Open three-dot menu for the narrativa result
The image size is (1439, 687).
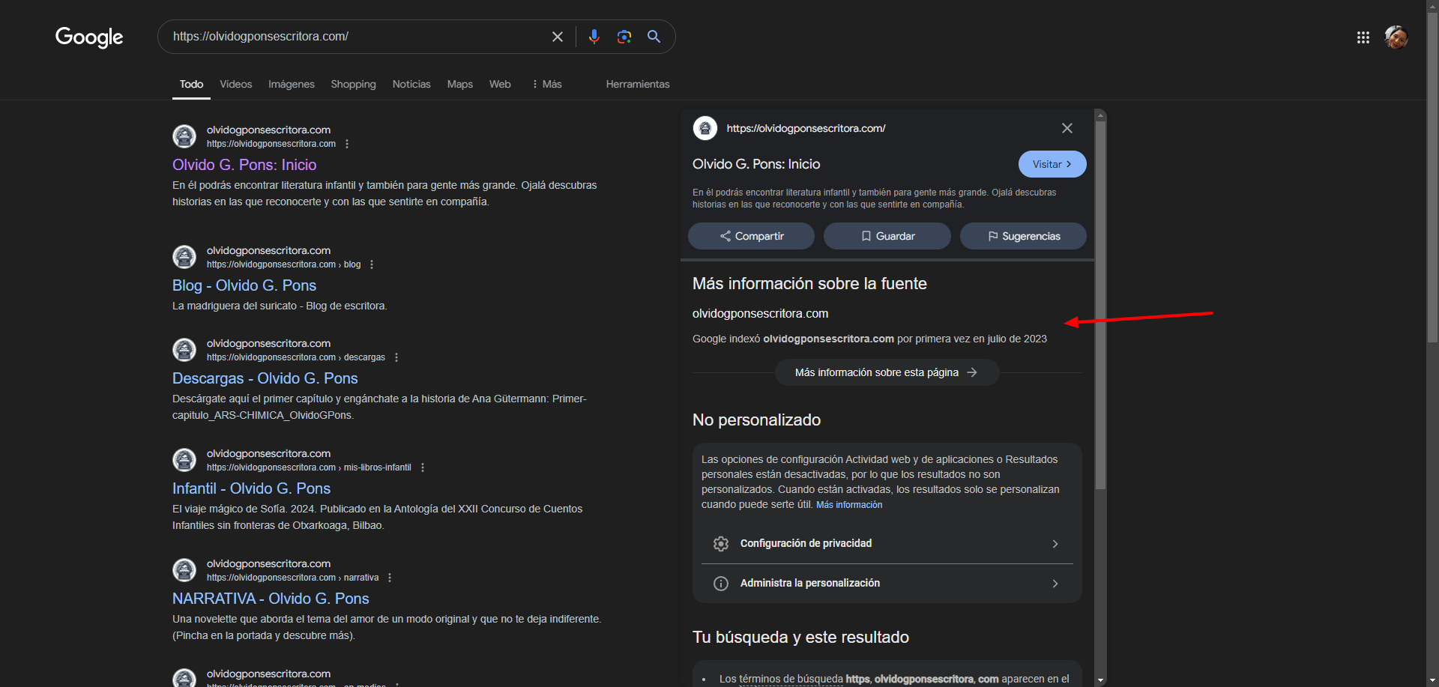tap(390, 578)
